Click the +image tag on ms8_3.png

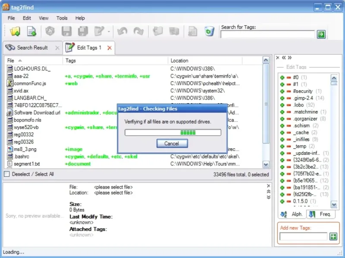coord(73,149)
